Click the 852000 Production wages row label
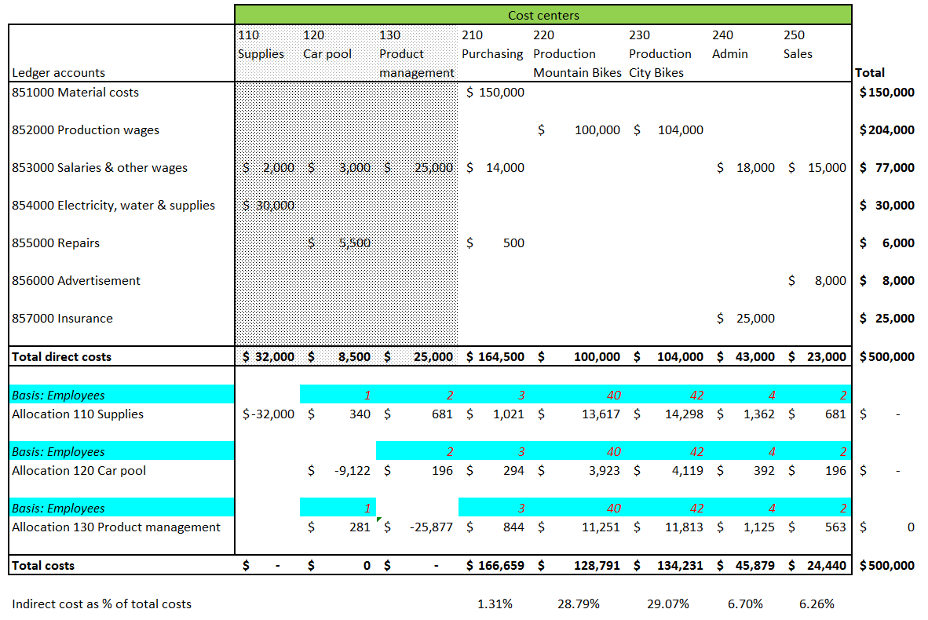 [x=86, y=130]
